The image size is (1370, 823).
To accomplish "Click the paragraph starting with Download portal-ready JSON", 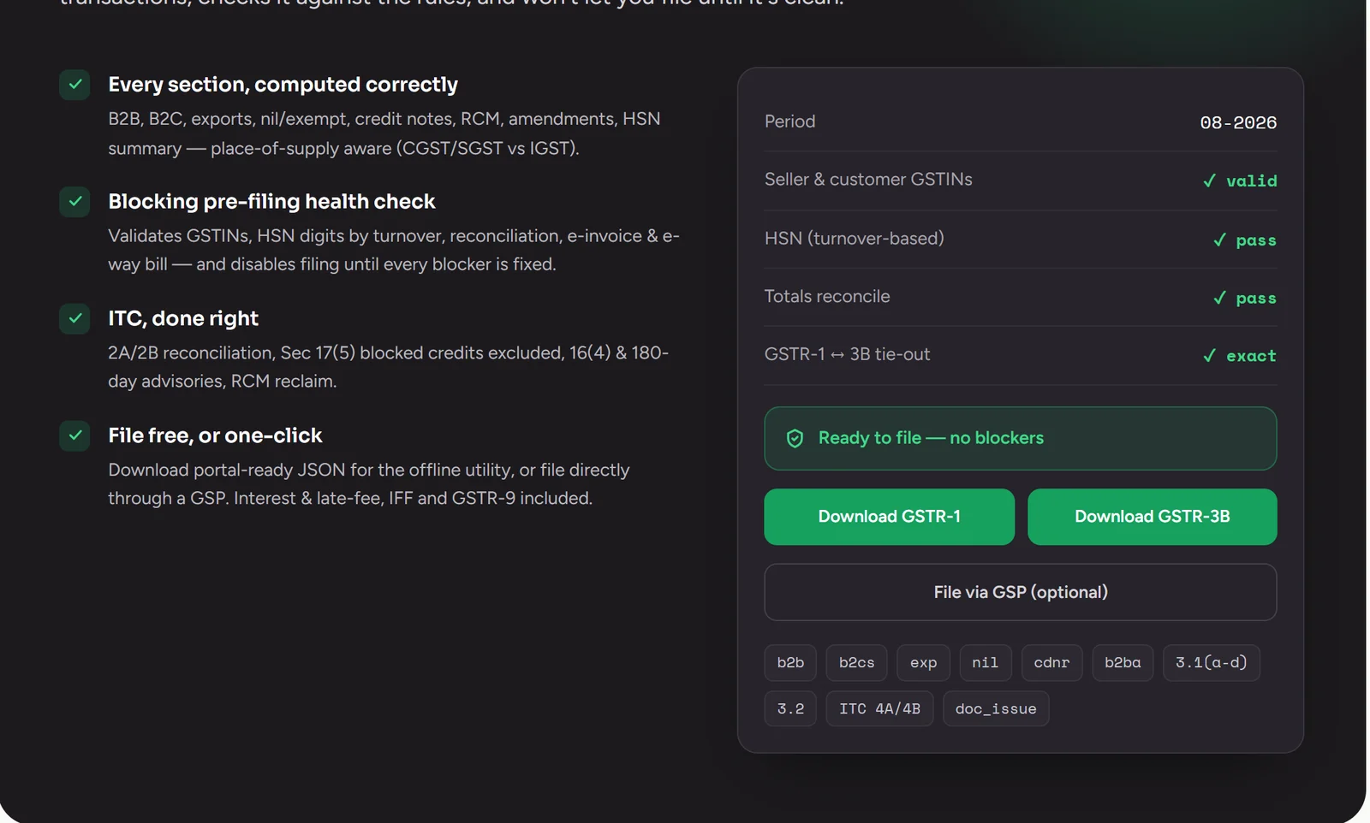I will [x=368, y=484].
